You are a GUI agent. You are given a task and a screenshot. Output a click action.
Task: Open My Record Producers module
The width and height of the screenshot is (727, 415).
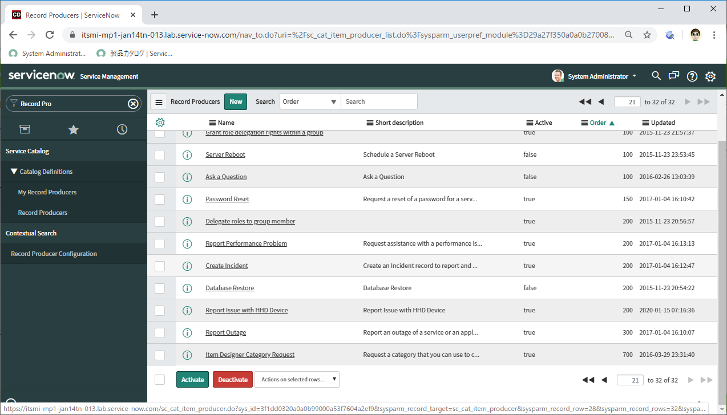[x=47, y=192]
